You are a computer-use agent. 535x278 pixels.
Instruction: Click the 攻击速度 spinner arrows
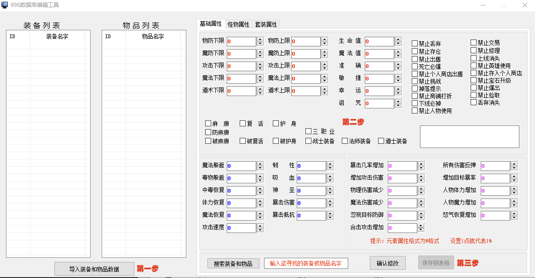coord(260,228)
